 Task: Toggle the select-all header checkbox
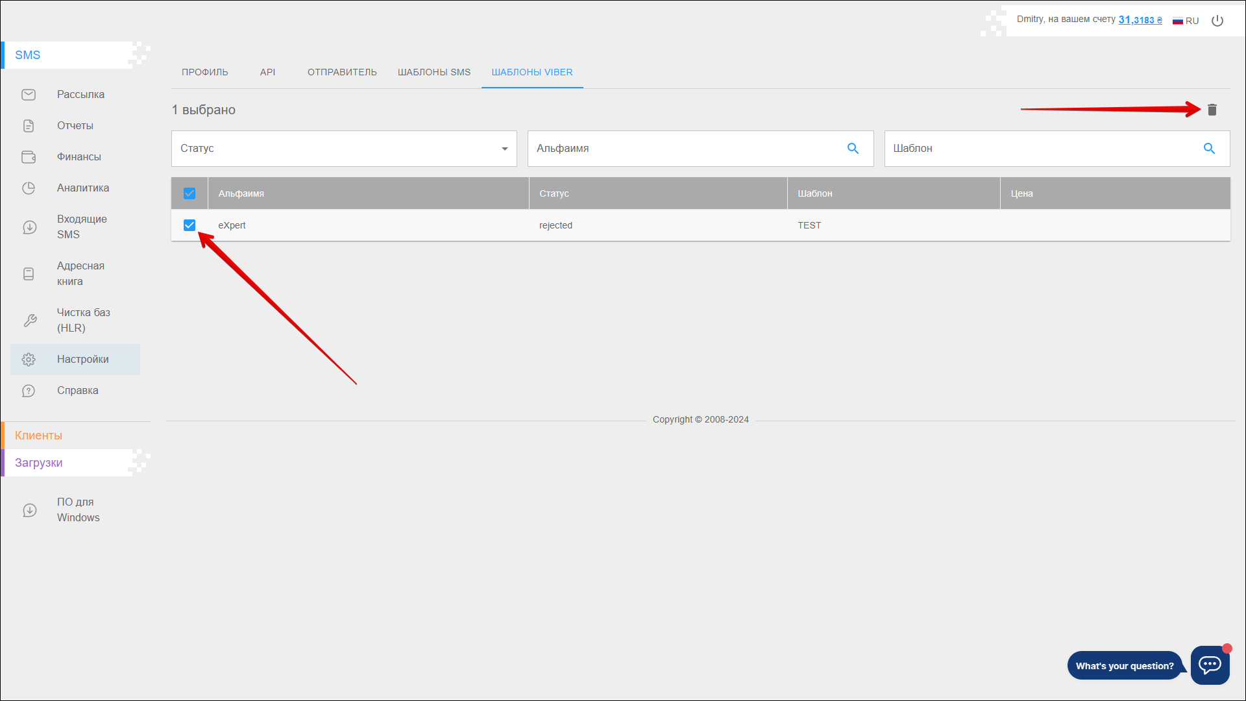189,193
